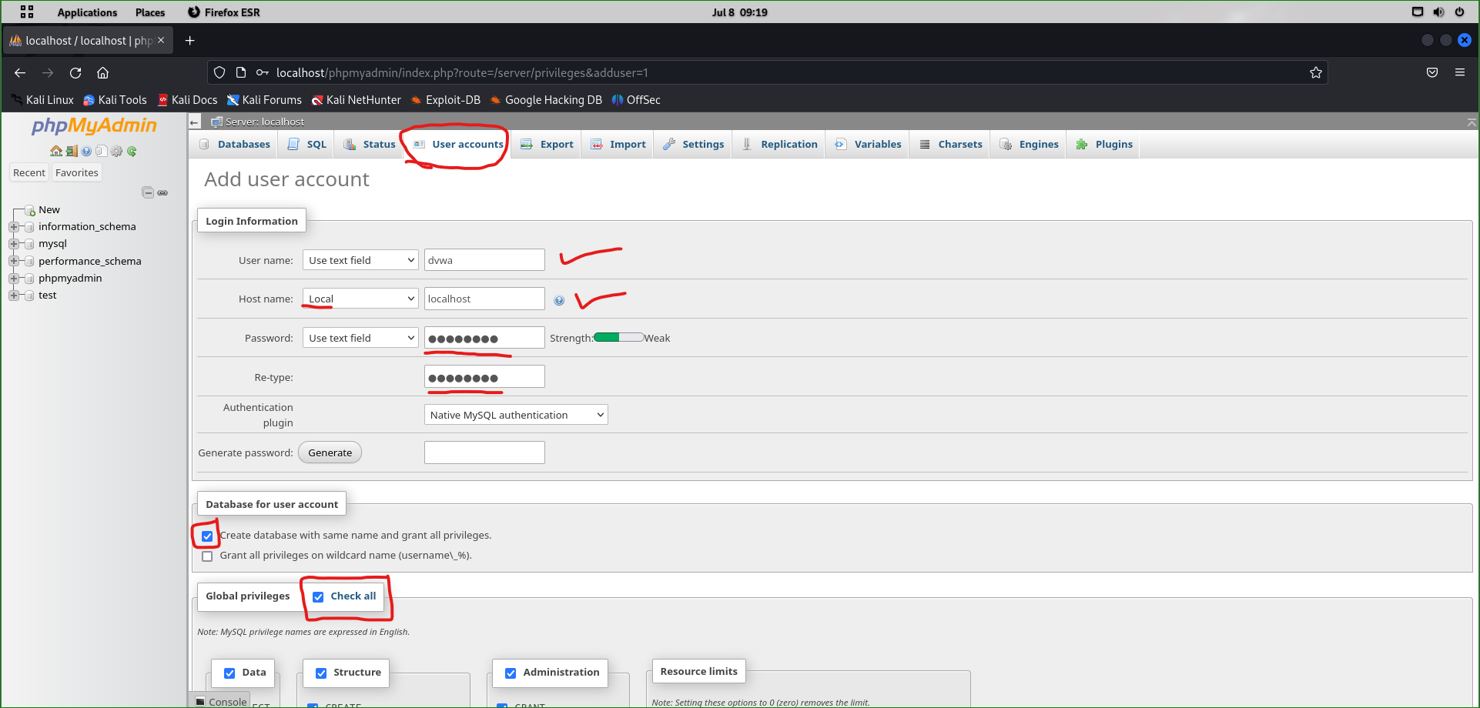Screen dimensions: 1480x708
Task: Open User name 'Use text field' dropdown
Action: pyautogui.click(x=360, y=260)
